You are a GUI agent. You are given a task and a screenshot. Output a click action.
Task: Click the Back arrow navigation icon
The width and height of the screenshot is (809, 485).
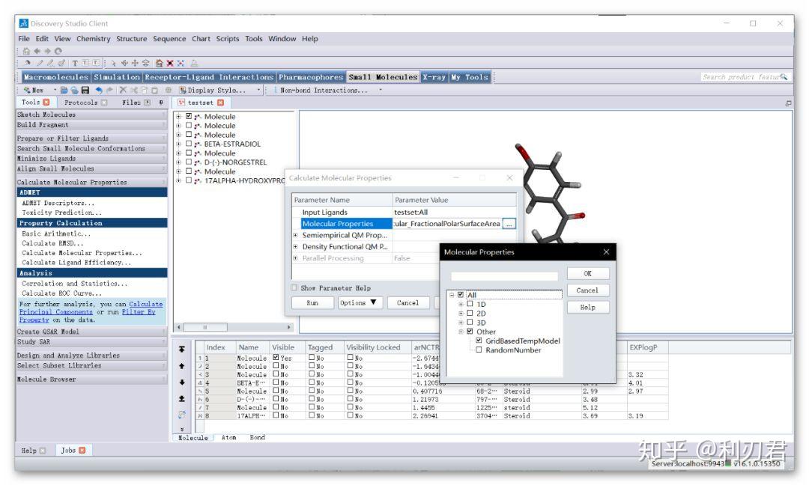click(x=37, y=51)
